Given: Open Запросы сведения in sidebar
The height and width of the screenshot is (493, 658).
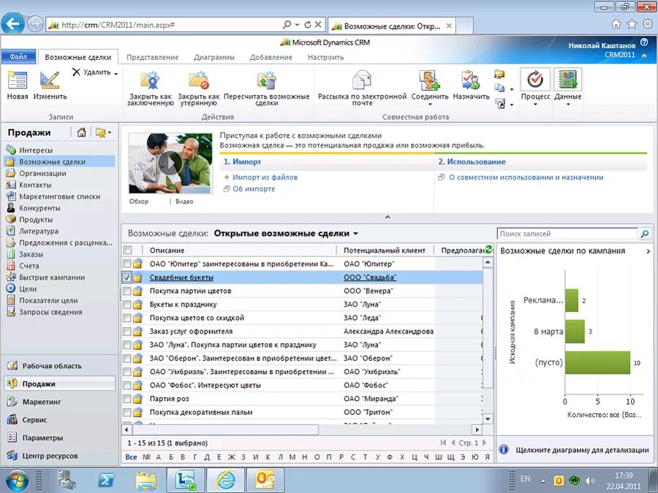Looking at the screenshot, I should (50, 312).
